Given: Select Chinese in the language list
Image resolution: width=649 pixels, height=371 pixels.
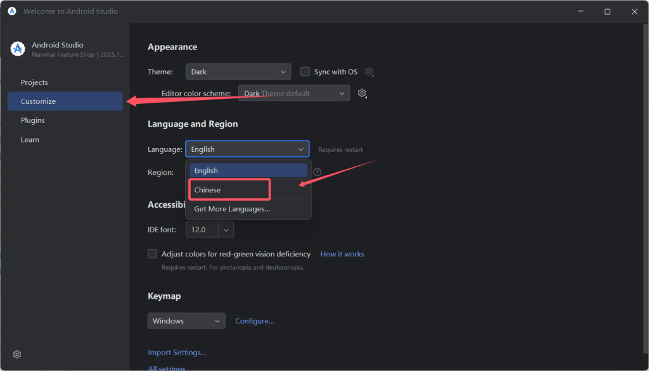Looking at the screenshot, I should point(248,189).
